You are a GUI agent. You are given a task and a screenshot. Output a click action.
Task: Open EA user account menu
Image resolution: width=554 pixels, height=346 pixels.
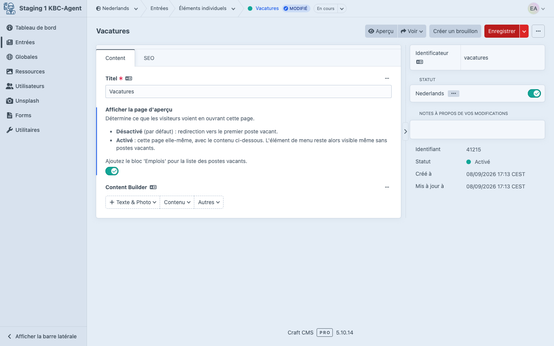537,8
